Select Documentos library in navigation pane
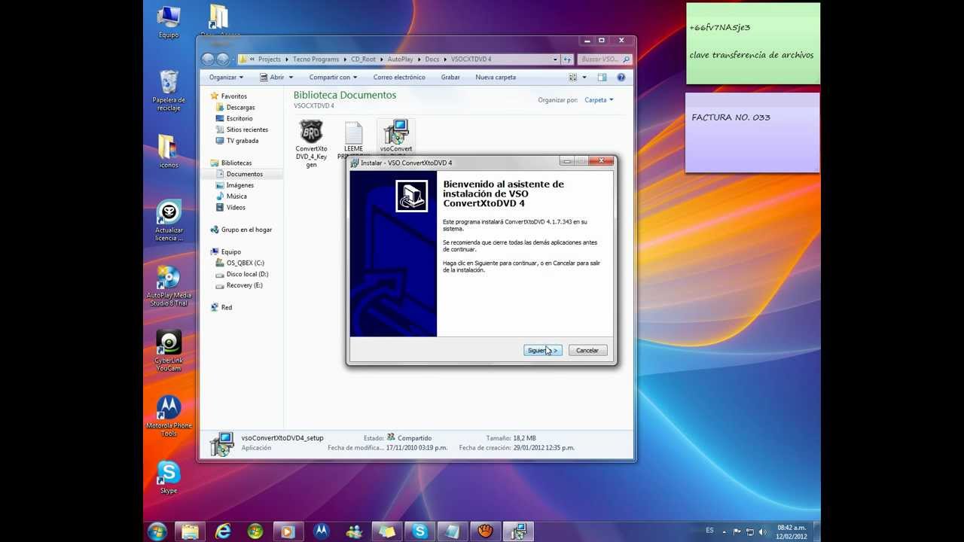 pos(244,174)
